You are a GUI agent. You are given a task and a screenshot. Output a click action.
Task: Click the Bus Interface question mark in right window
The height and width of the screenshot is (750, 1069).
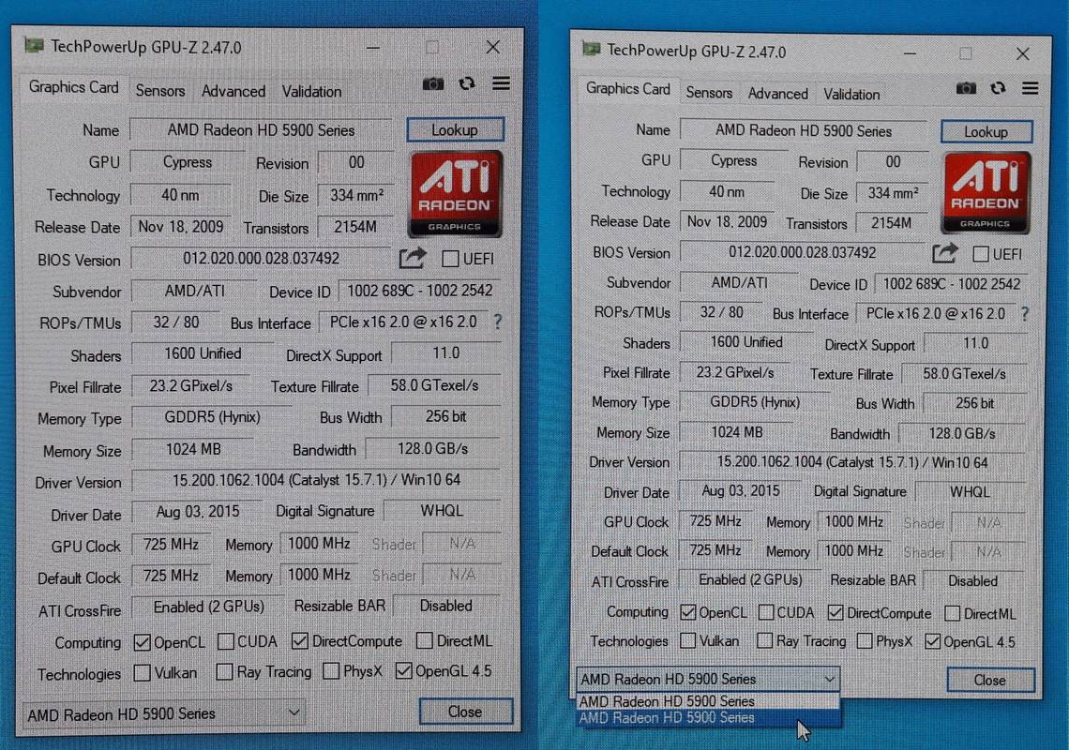[x=1025, y=314]
